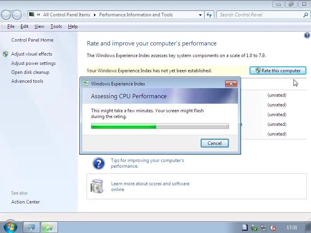The height and width of the screenshot is (233, 311).
Task: Open Tips for improving your computer's performance
Action: tap(147, 163)
